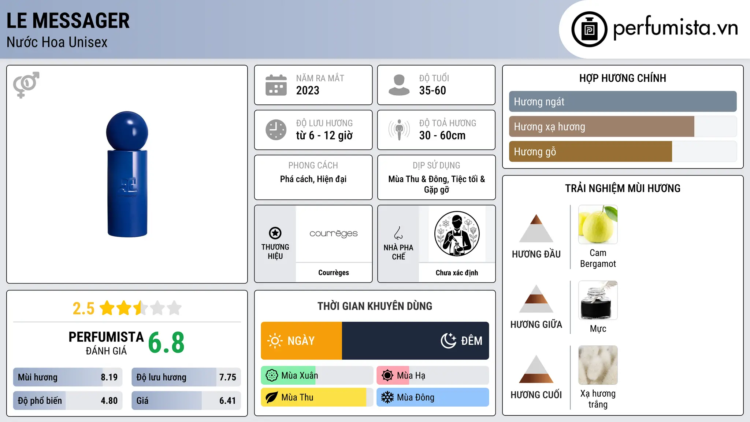Click the Hợp hương chính heading

click(x=623, y=78)
